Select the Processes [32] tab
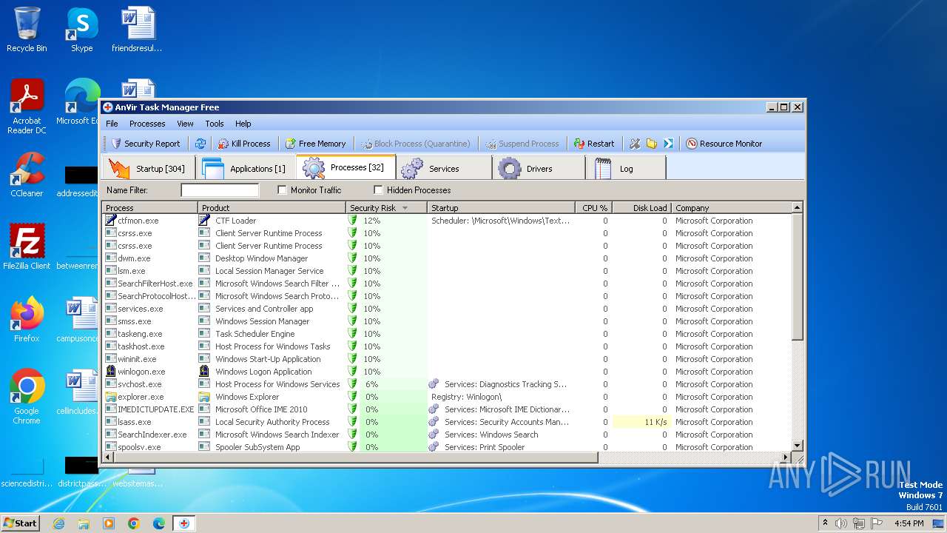The width and height of the screenshot is (947, 533). coord(346,167)
